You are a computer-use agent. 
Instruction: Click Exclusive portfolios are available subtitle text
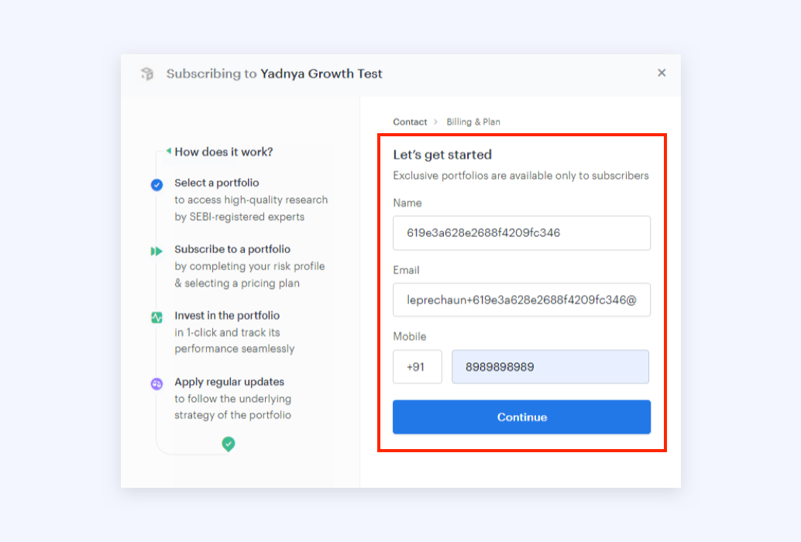pyautogui.click(x=521, y=176)
